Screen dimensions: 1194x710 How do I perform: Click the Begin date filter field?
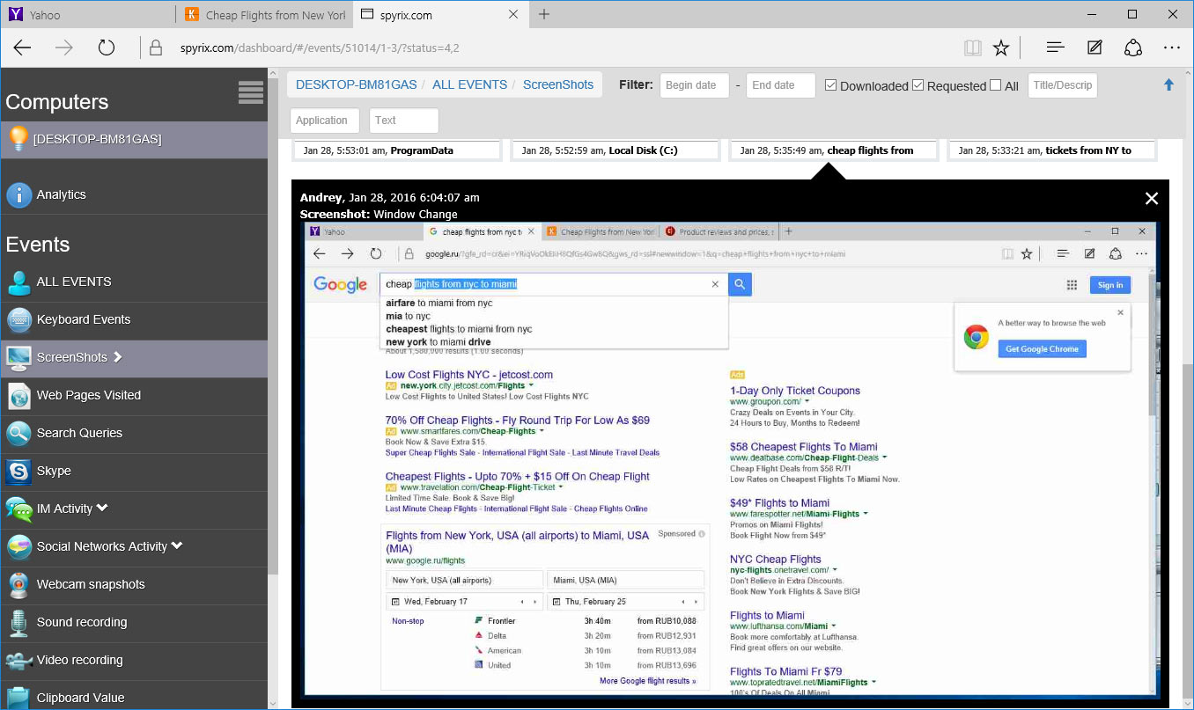click(694, 85)
